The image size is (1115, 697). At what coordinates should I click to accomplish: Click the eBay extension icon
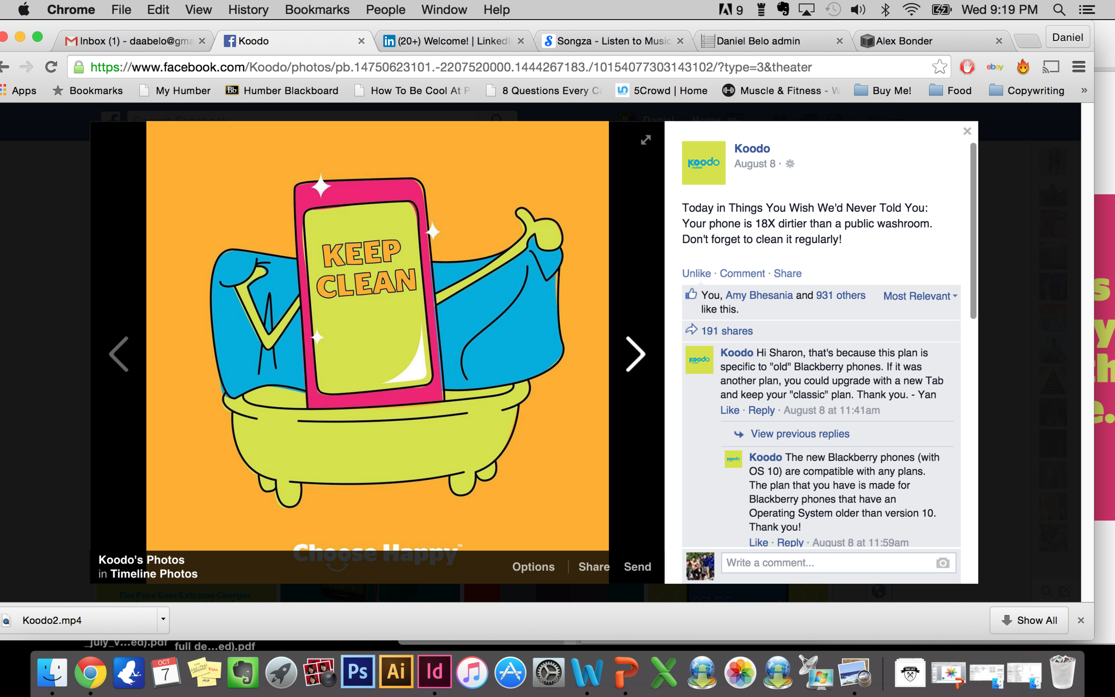pos(995,67)
